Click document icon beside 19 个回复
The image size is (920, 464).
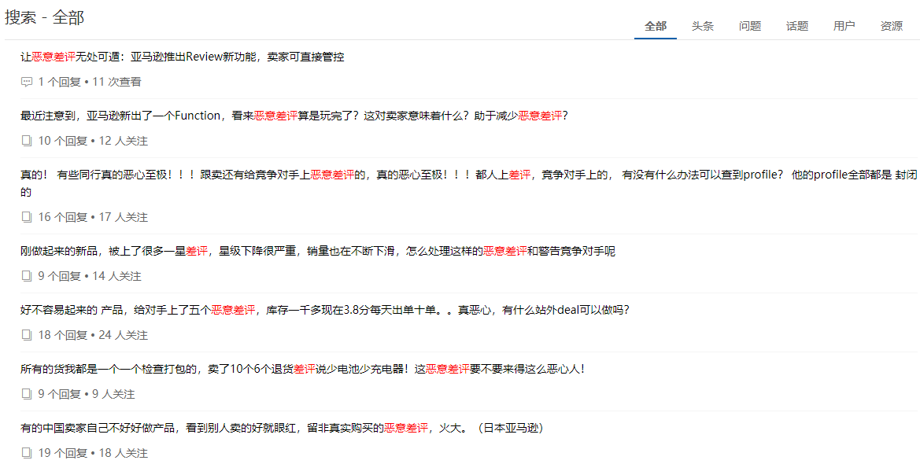click(27, 453)
